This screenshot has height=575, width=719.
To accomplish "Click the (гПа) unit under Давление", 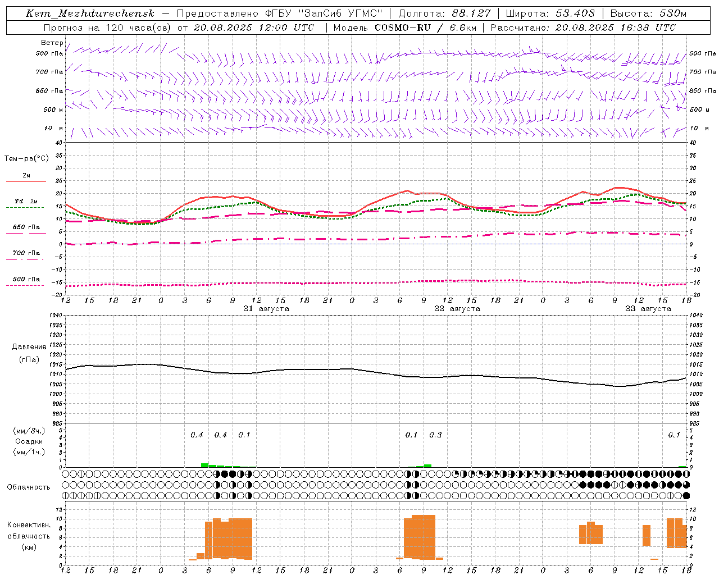I will click(29, 359).
